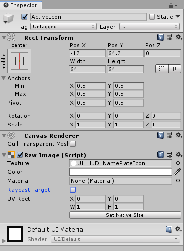Image resolution: width=184 pixels, height=251 pixels.
Task: Toggle the ActiveIcon object active checkbox
Action: coord(24,17)
